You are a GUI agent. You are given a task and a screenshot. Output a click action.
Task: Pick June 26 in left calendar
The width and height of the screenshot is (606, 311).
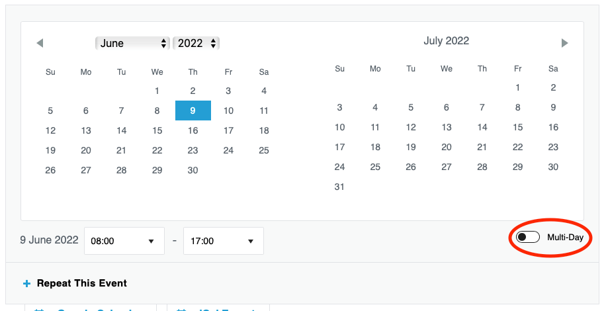(x=50, y=170)
